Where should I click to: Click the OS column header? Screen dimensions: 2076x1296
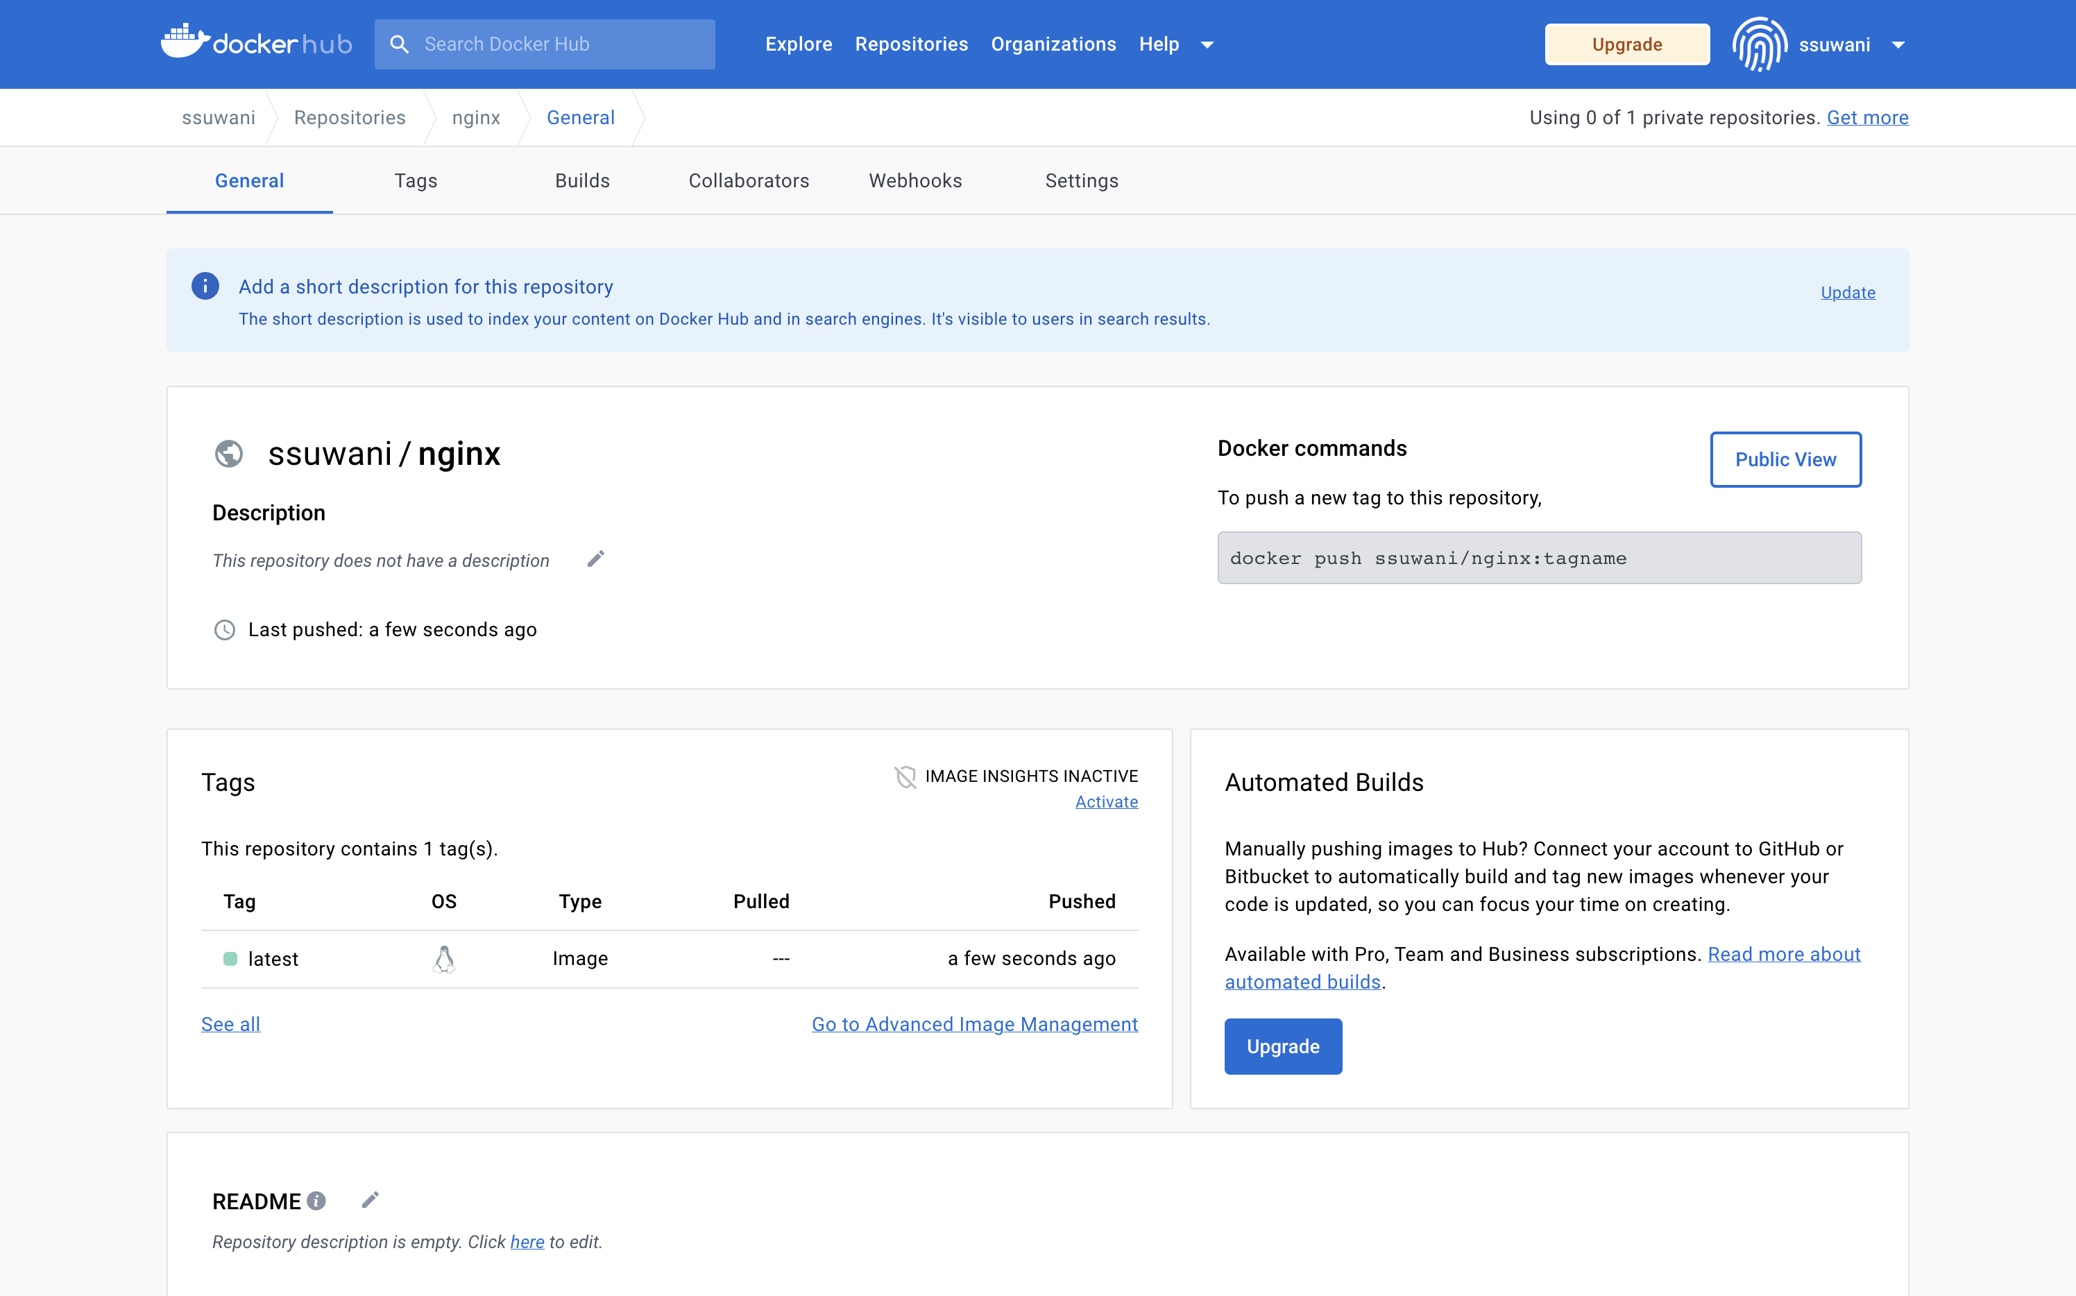point(444,902)
